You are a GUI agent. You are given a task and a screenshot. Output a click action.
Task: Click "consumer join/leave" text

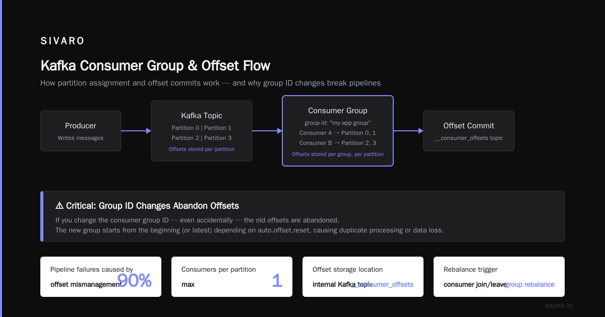[x=475, y=285]
